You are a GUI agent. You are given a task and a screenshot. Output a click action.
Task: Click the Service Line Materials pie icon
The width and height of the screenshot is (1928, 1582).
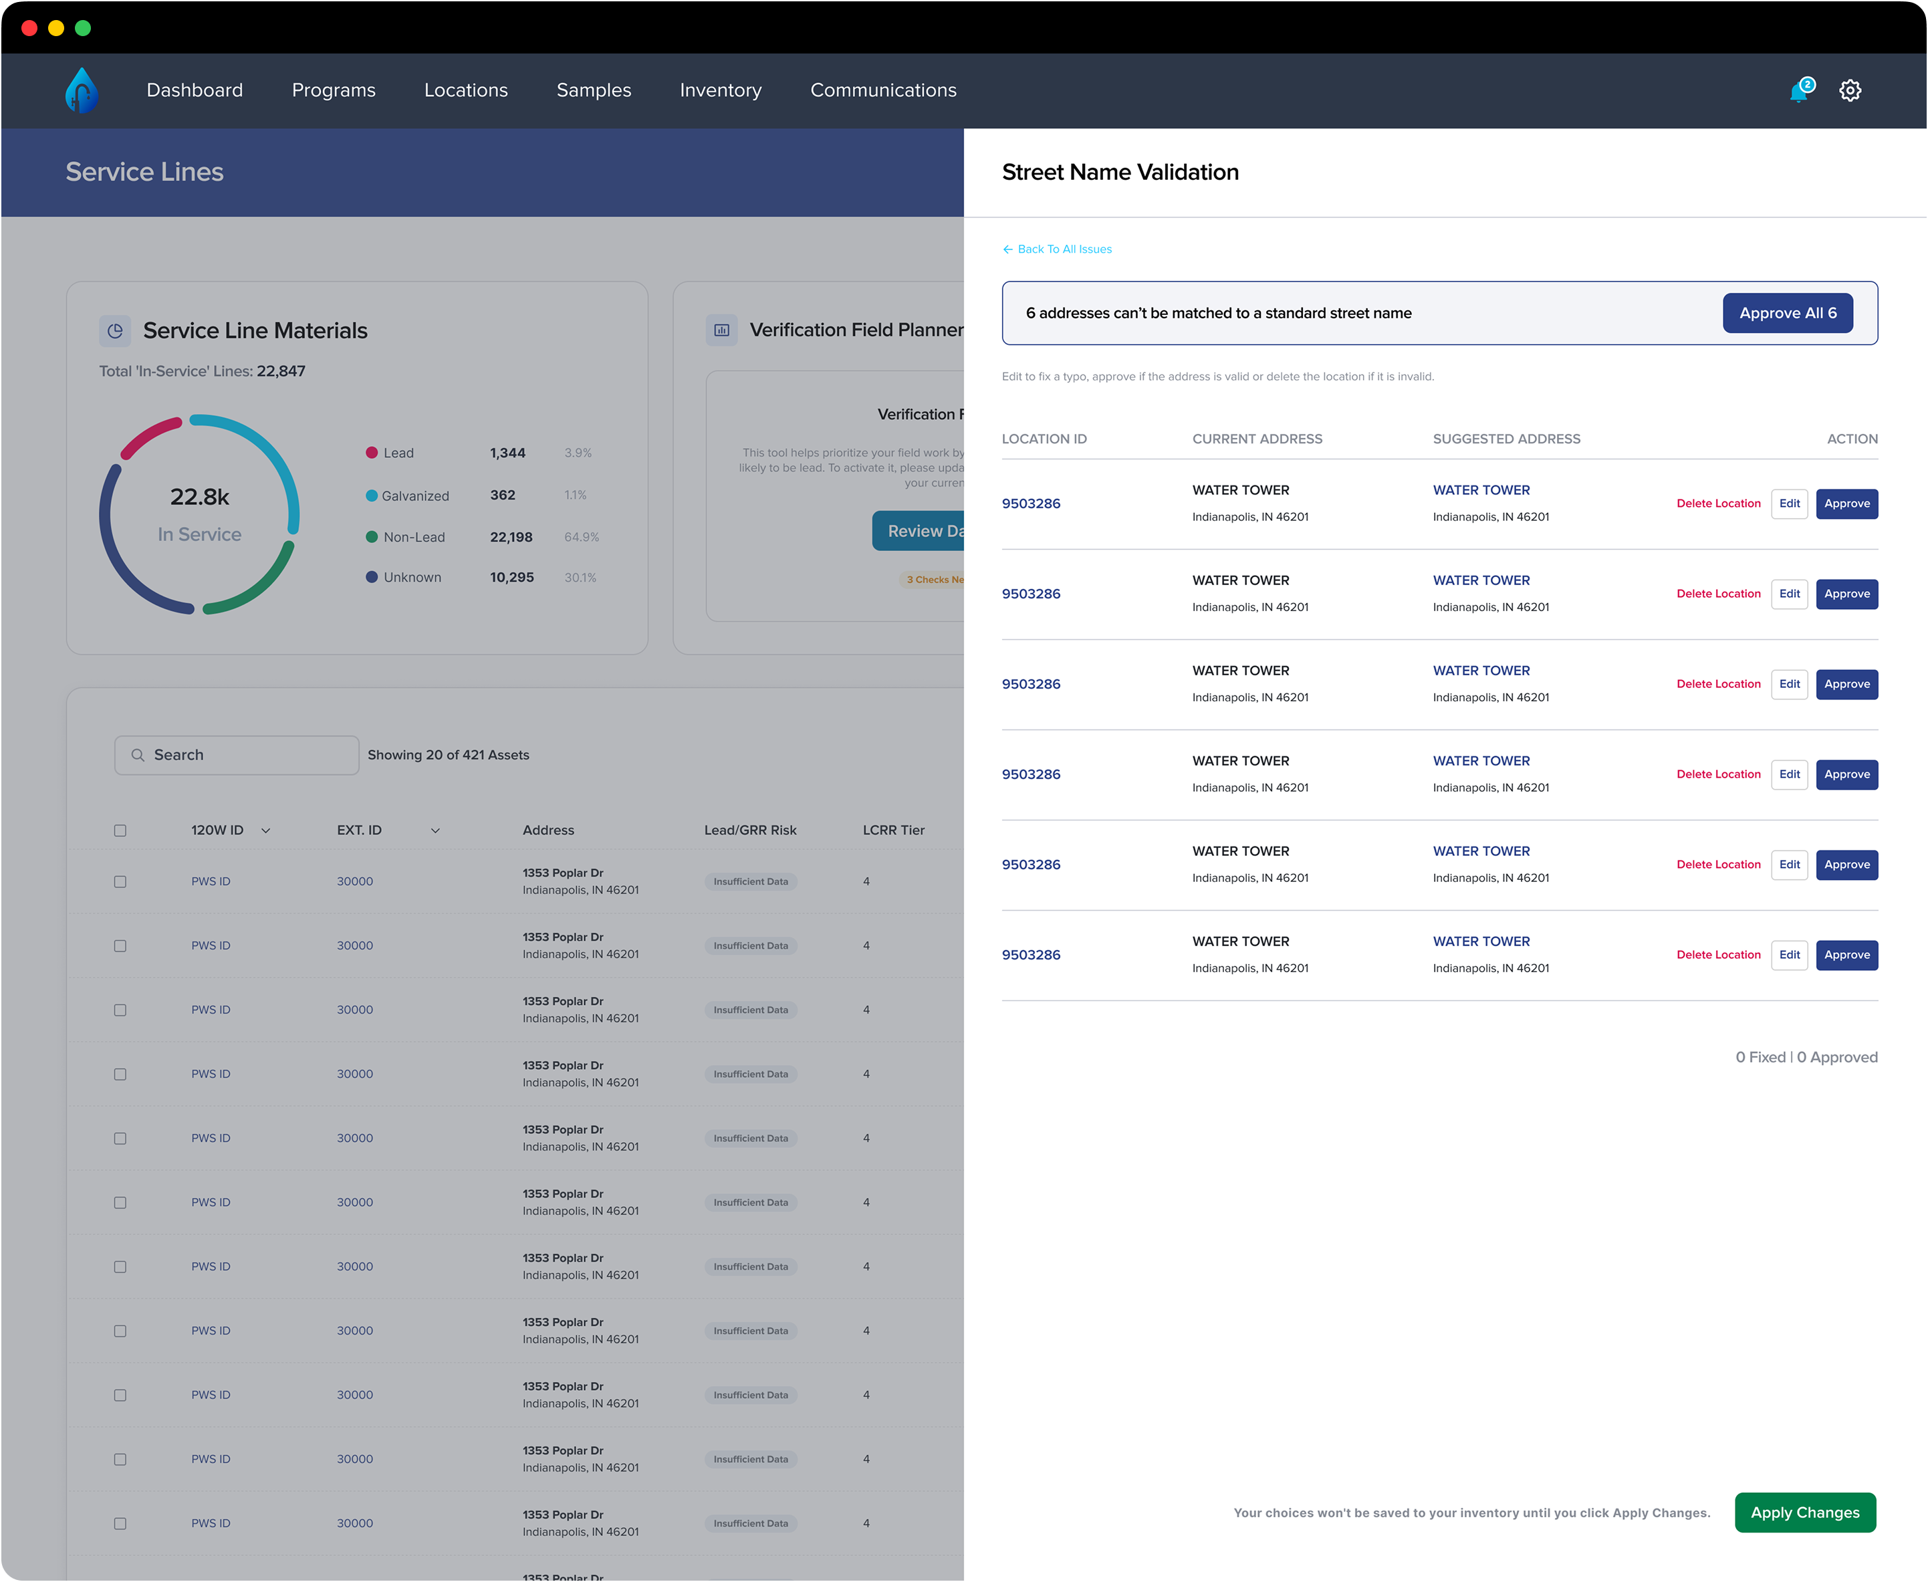point(115,331)
